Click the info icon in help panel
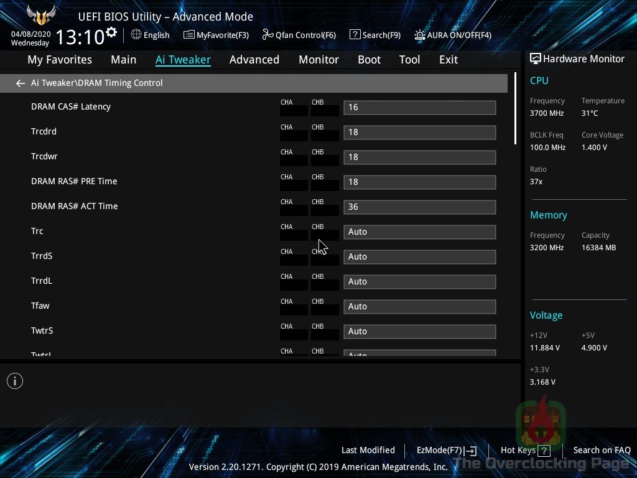 15,381
